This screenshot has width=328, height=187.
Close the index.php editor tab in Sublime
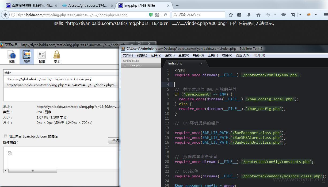(x=201, y=64)
